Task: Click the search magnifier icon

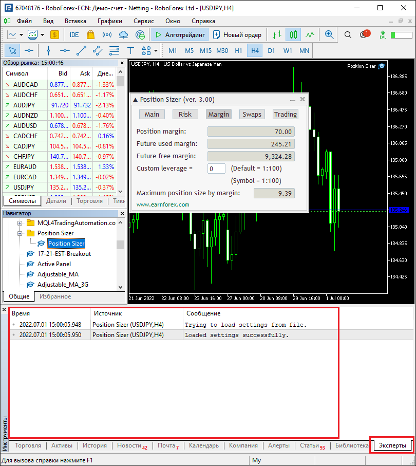Action: coord(348,35)
